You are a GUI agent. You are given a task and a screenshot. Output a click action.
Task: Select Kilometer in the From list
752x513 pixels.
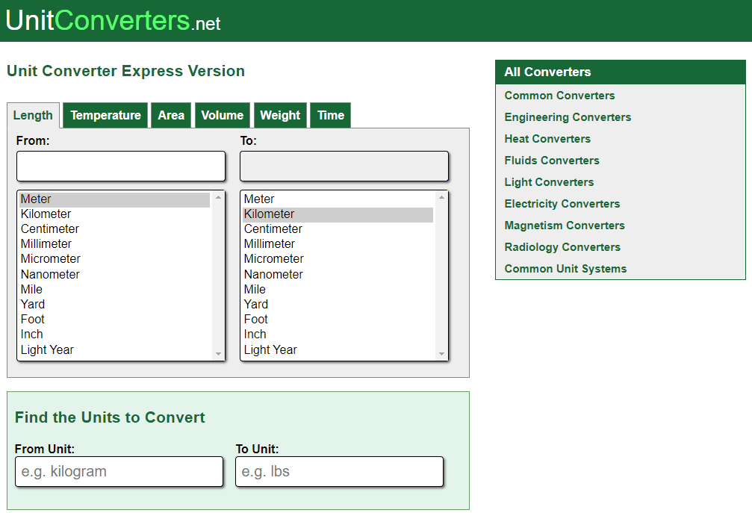[114, 214]
